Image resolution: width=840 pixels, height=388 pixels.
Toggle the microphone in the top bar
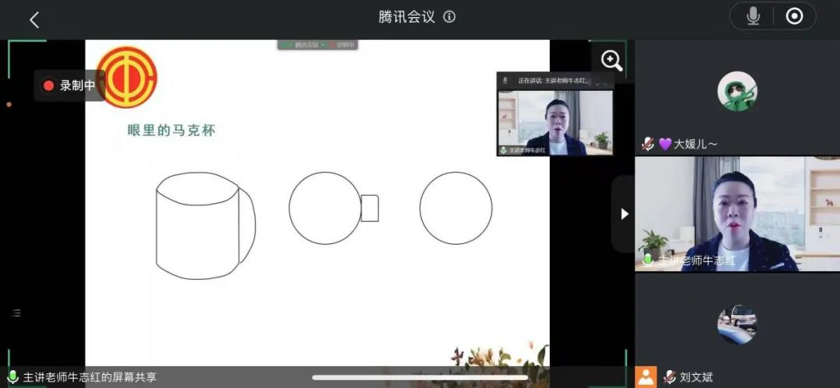click(x=753, y=16)
